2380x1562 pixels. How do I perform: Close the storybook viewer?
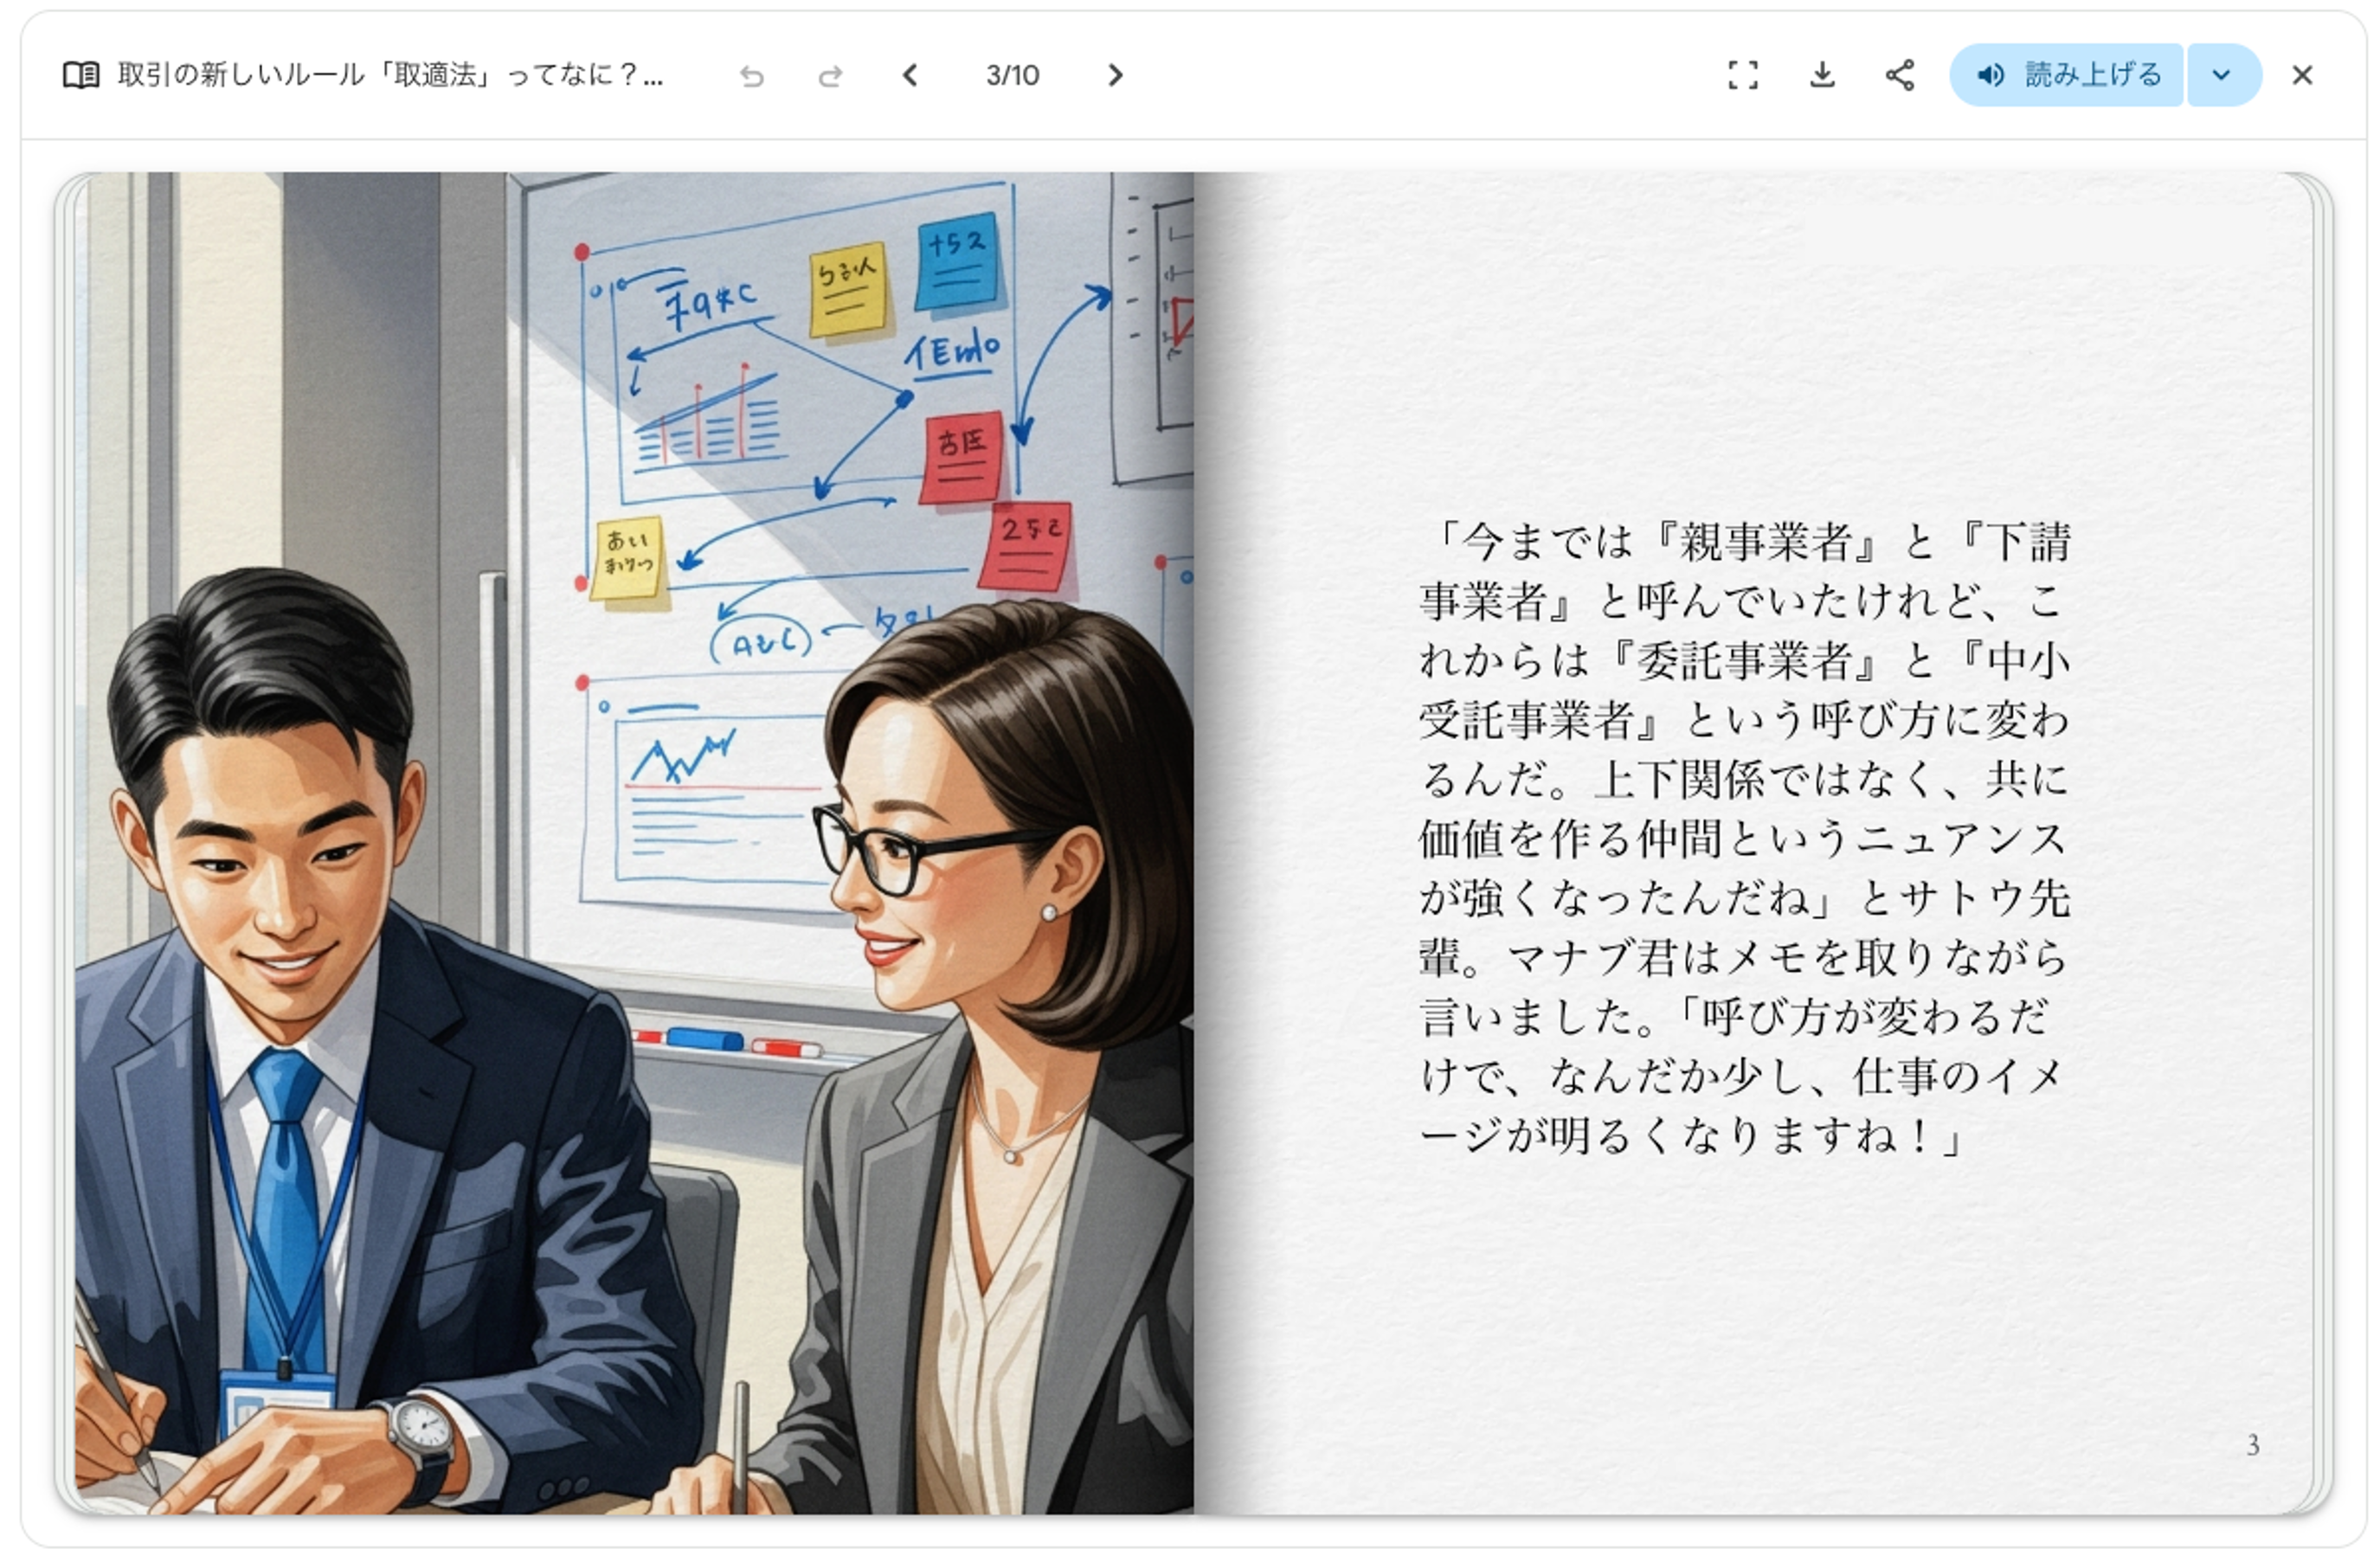[x=2302, y=75]
